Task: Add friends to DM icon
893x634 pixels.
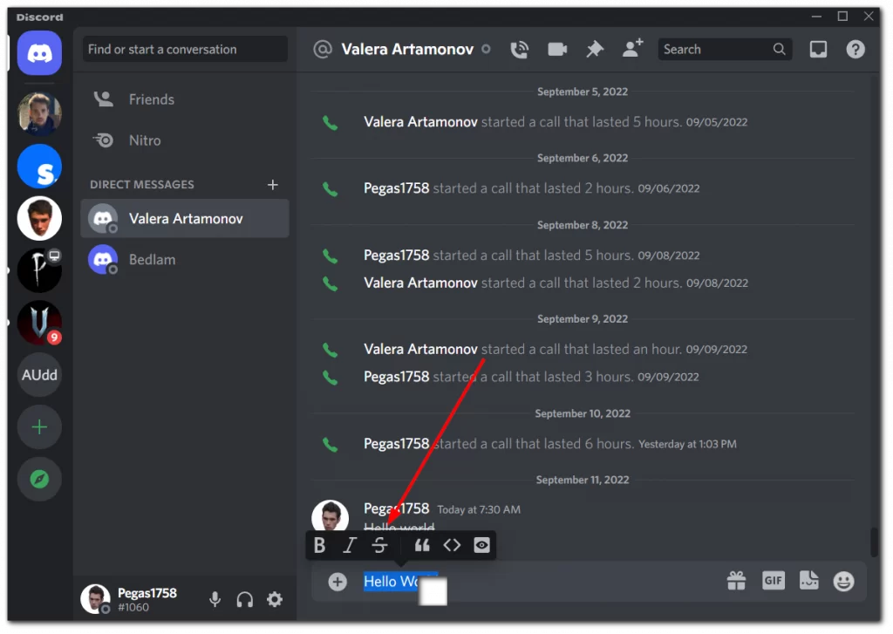Action: 632,49
